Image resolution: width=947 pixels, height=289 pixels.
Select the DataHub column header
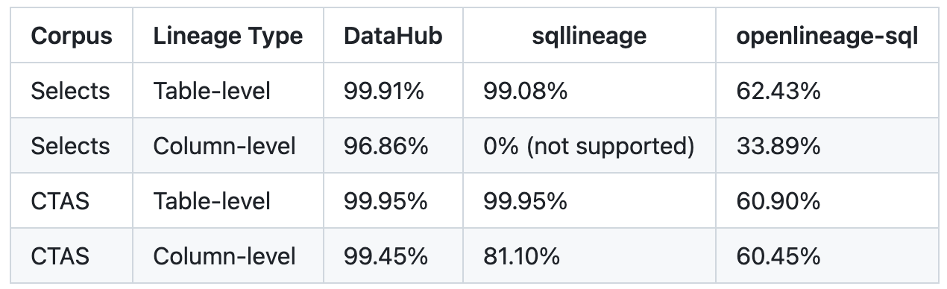(x=393, y=36)
